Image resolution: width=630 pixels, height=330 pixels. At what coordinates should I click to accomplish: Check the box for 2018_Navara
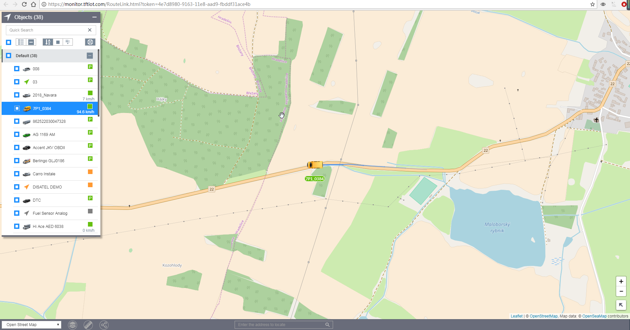click(x=17, y=95)
